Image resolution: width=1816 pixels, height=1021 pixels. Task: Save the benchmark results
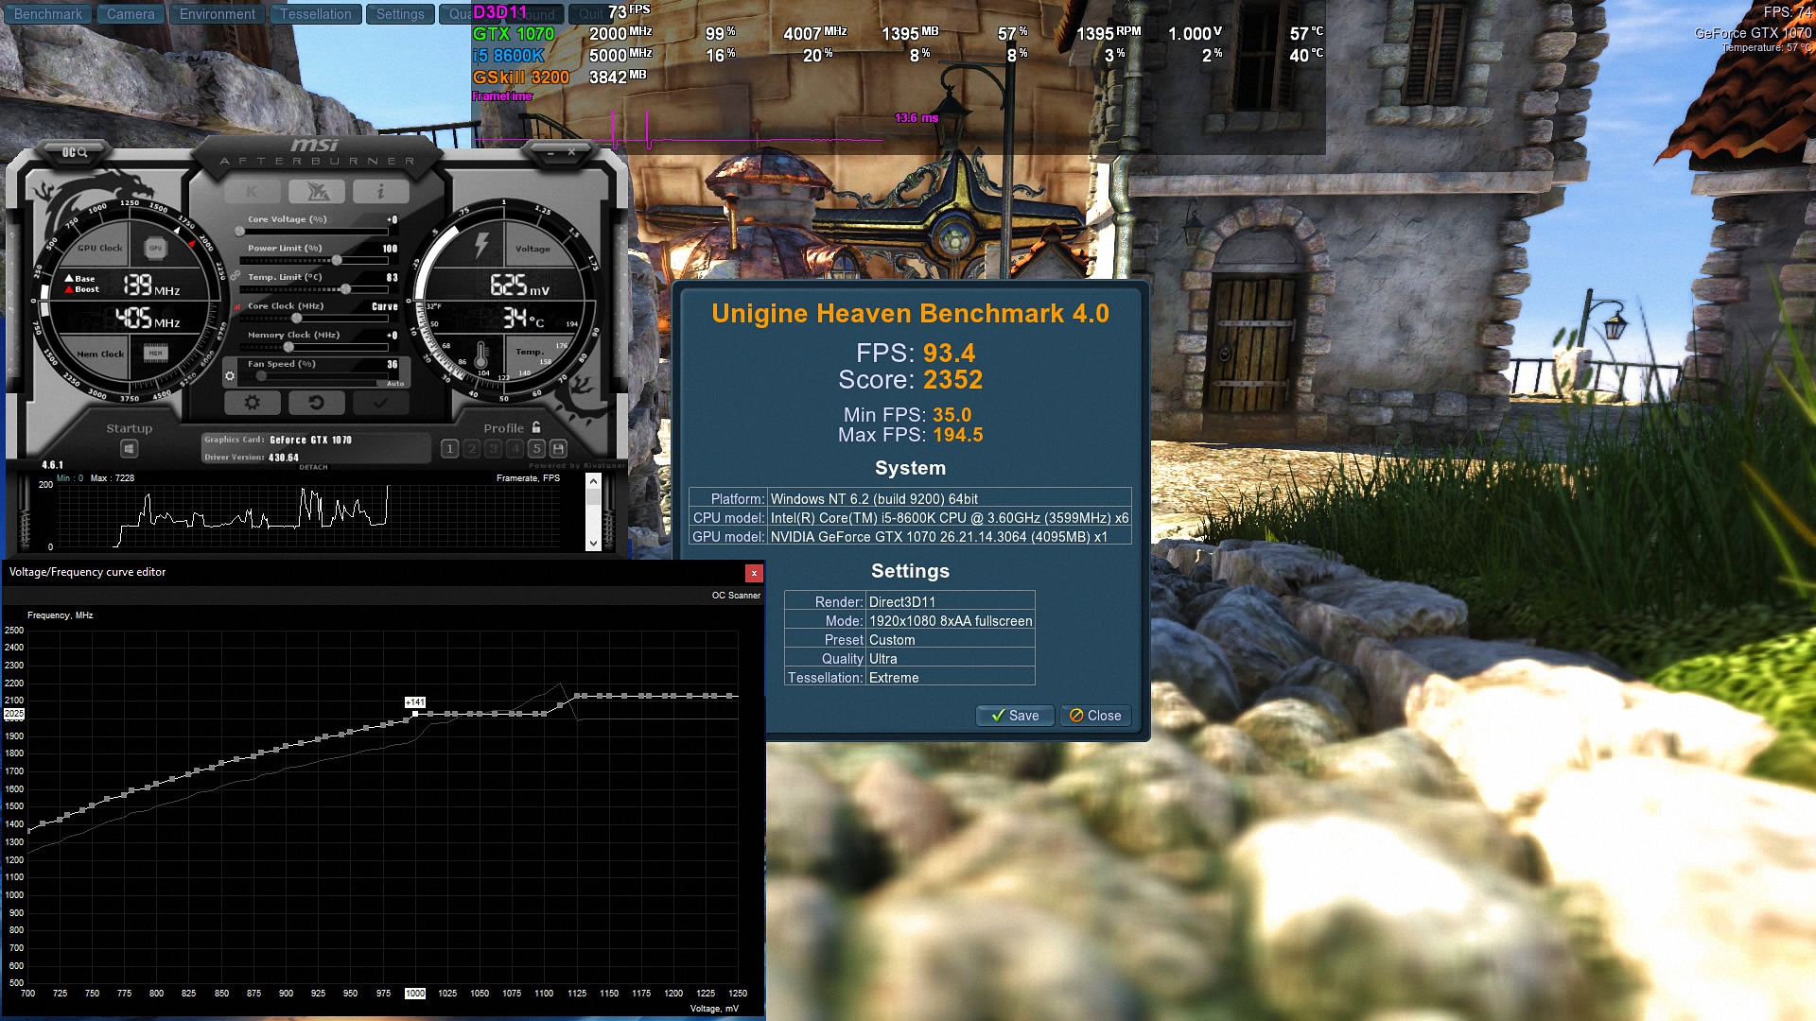click(x=1014, y=716)
